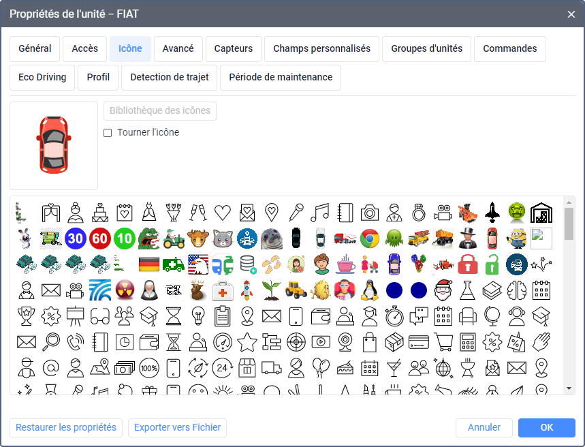Cancel with the Annuler button
This screenshot has width=585, height=447.
[484, 428]
